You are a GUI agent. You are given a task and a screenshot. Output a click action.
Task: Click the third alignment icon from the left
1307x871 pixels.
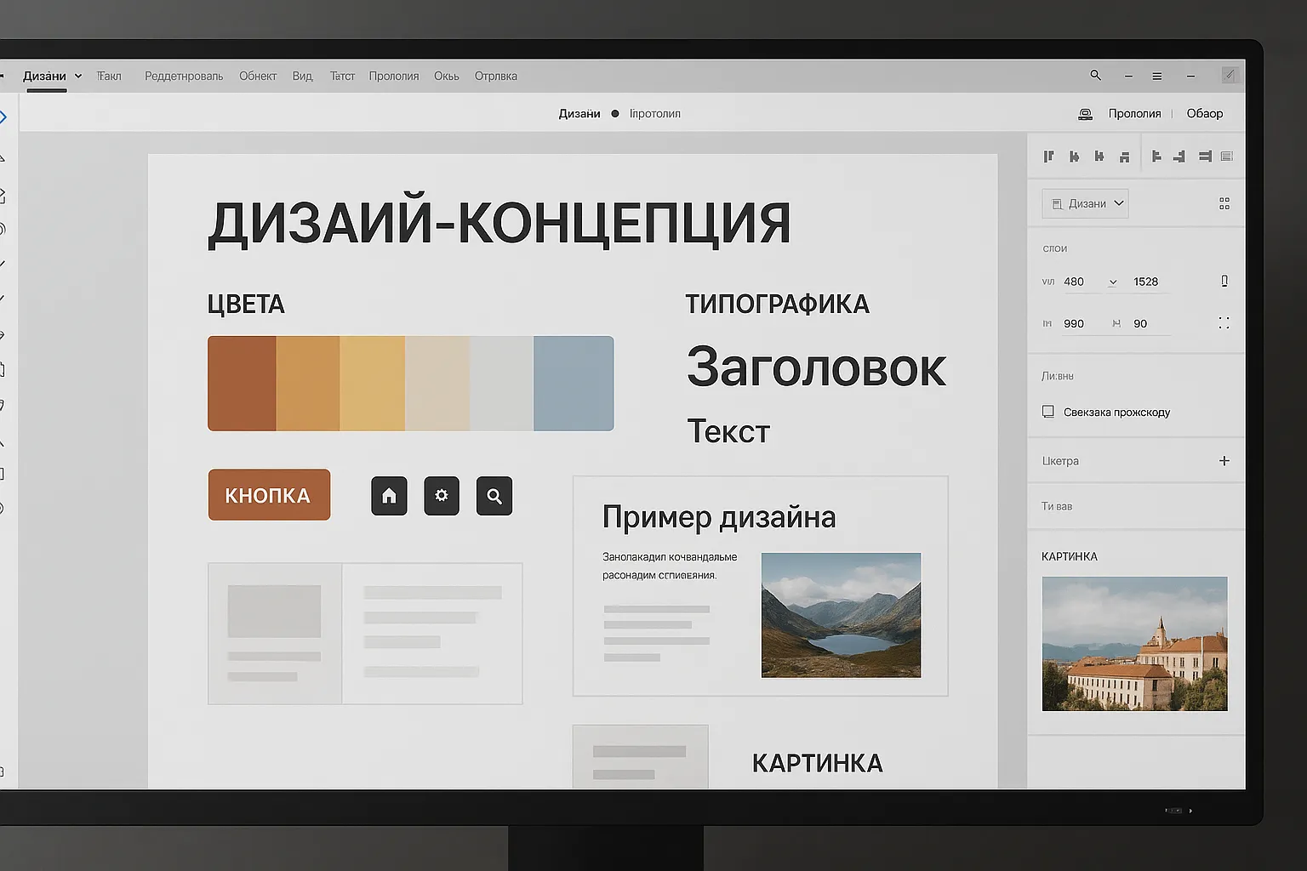coord(1099,157)
